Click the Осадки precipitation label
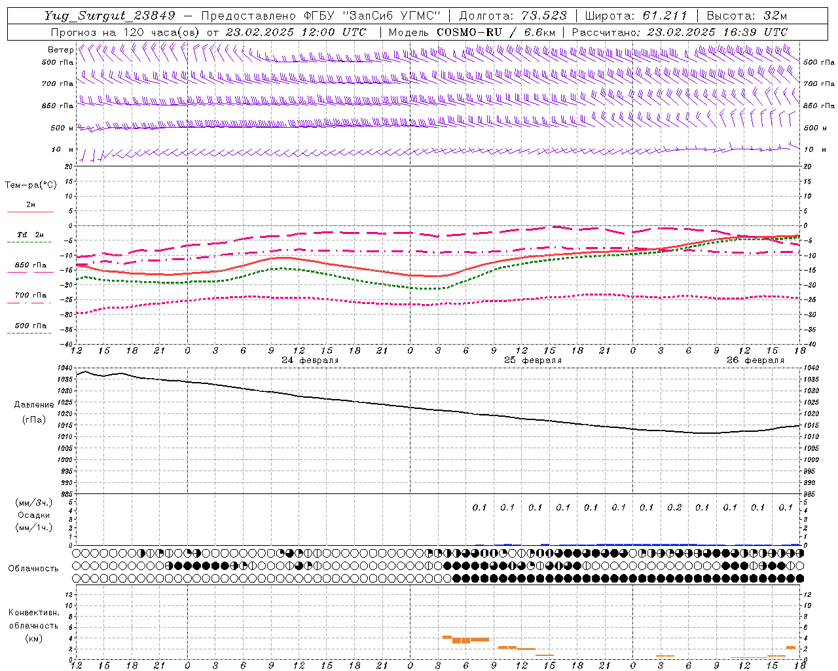The width and height of the screenshot is (838, 671). click(x=34, y=515)
